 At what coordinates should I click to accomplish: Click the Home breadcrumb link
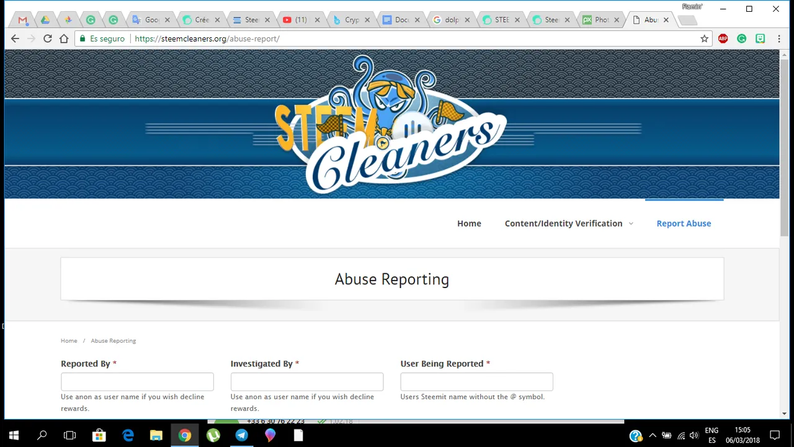(x=69, y=341)
